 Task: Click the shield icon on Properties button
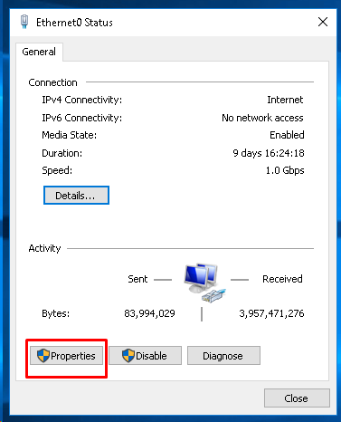coord(43,356)
